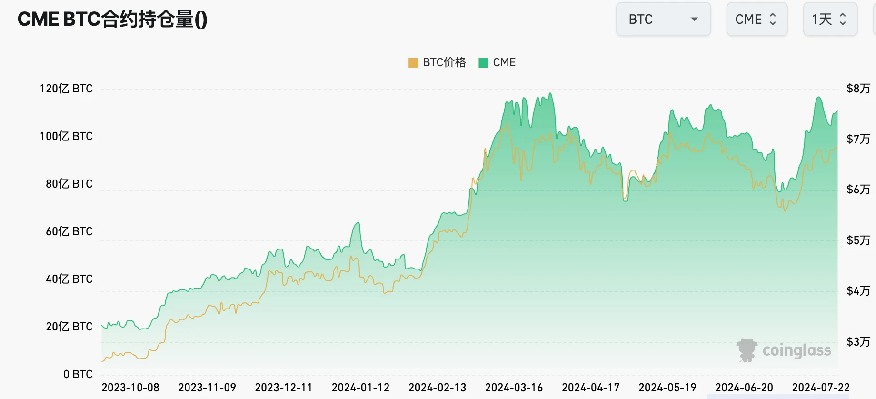Click the 2024-05-19 date label
The height and width of the screenshot is (399, 876).
click(667, 388)
